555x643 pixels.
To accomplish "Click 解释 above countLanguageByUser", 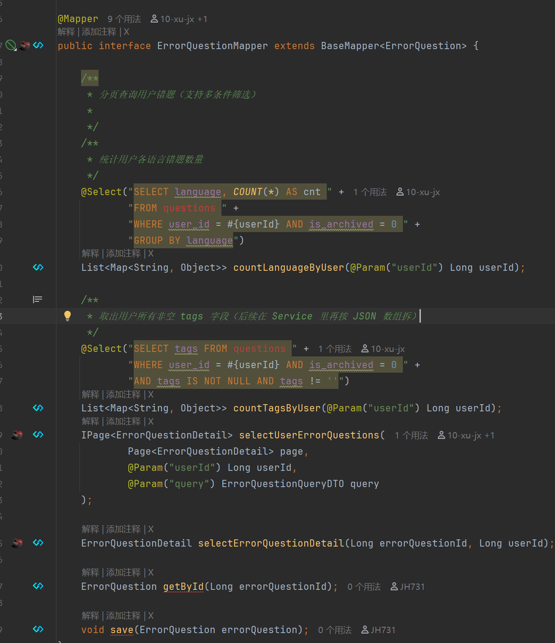I will (x=90, y=254).
